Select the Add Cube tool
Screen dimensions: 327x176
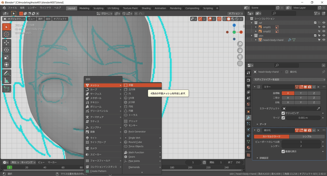click(7, 89)
